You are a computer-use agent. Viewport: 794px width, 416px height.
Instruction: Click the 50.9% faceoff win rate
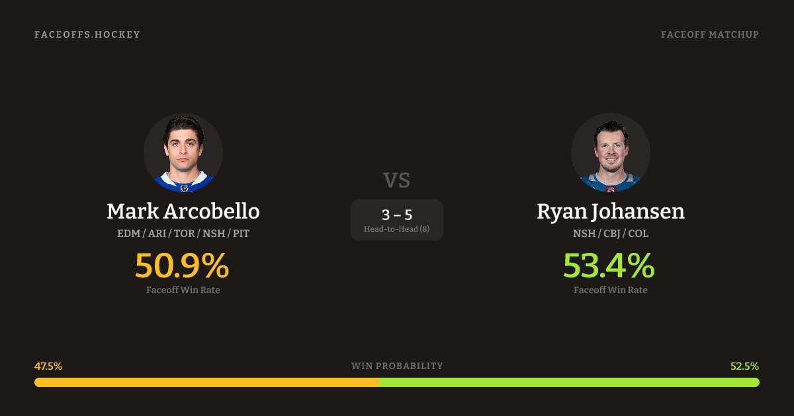[x=182, y=265]
